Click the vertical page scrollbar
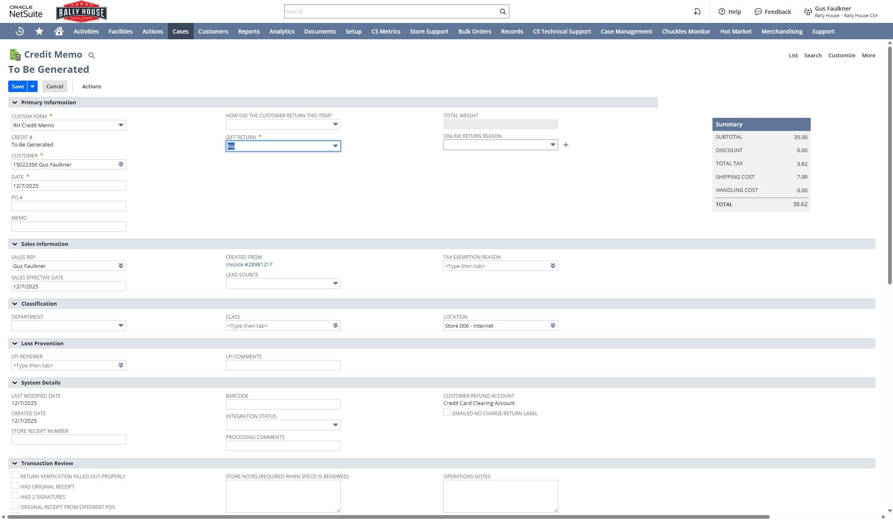This screenshot has height=520, width=893. click(x=890, y=165)
